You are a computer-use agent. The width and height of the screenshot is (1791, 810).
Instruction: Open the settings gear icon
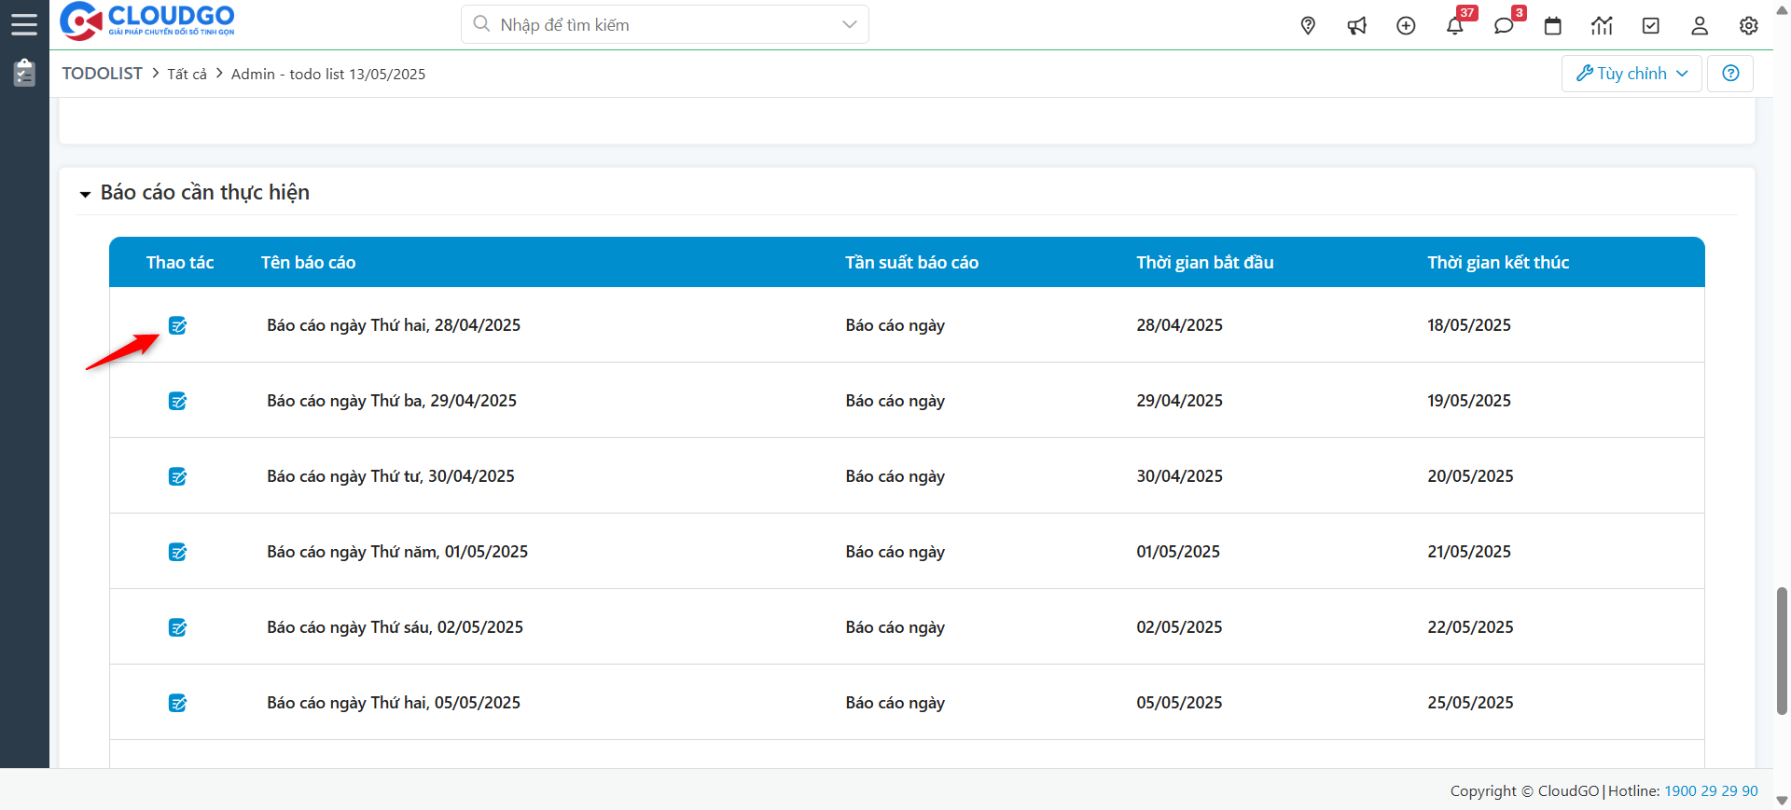[x=1749, y=26]
